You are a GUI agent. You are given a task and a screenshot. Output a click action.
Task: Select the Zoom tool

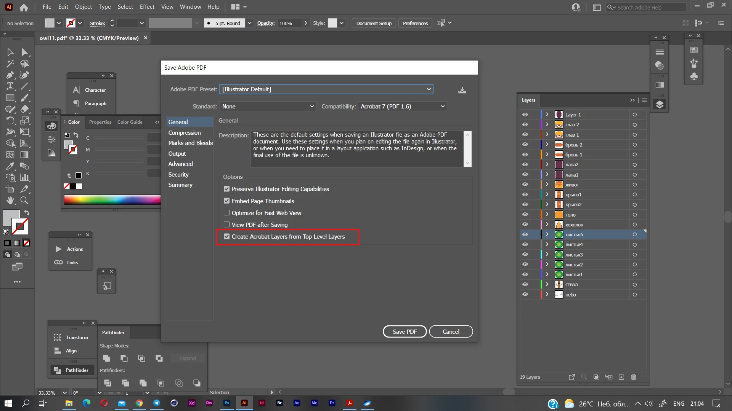(24, 201)
